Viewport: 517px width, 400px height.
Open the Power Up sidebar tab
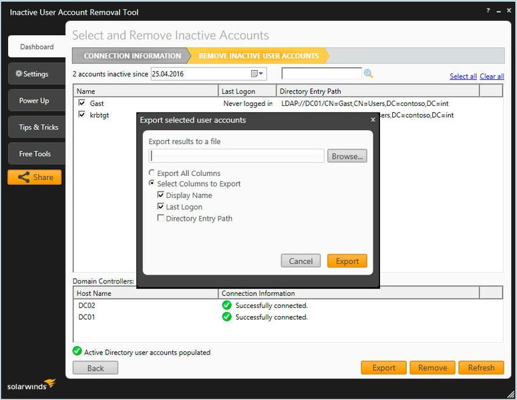(37, 100)
